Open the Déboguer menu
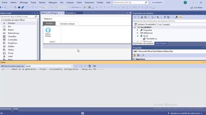Image resolution: width=206 pixels, height=115 pixels. point(53,3)
